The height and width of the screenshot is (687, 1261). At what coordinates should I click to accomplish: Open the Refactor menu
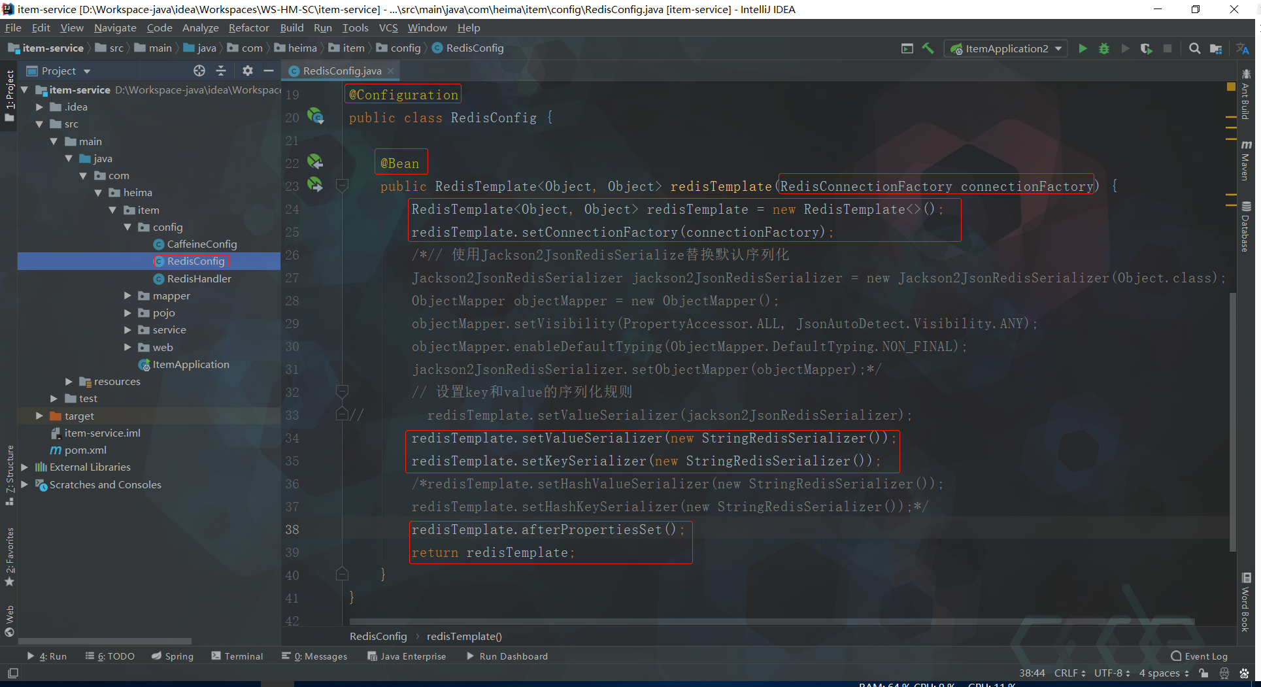point(248,27)
